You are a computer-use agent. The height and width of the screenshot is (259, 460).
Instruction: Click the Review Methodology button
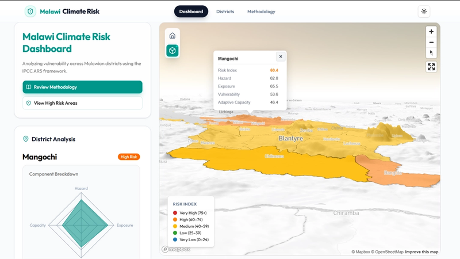[82, 87]
